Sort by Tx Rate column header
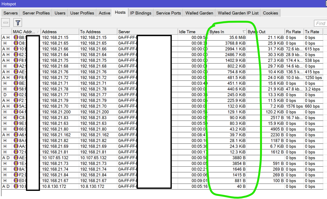This screenshot has height=199, width=327. click(314, 32)
